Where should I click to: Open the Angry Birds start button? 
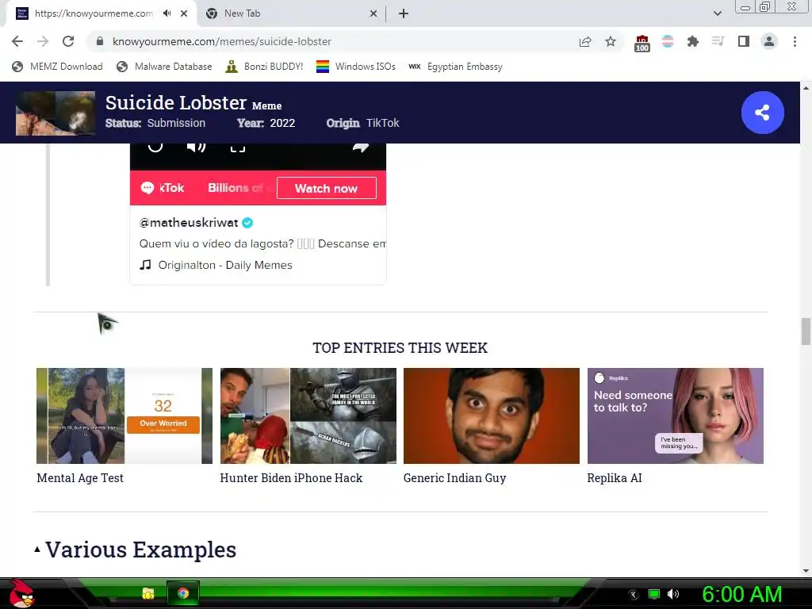pyautogui.click(x=21, y=593)
